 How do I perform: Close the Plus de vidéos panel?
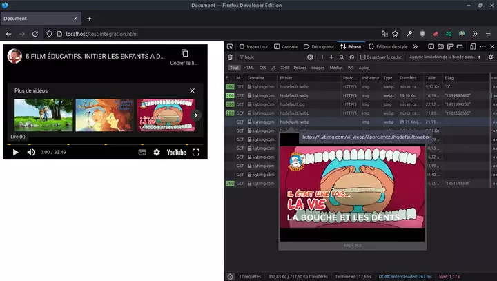click(x=192, y=90)
